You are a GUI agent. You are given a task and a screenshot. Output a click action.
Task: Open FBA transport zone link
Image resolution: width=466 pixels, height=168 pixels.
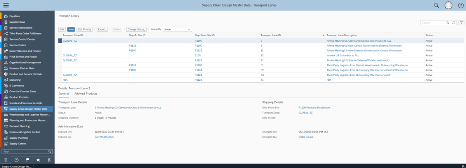(x=65, y=80)
